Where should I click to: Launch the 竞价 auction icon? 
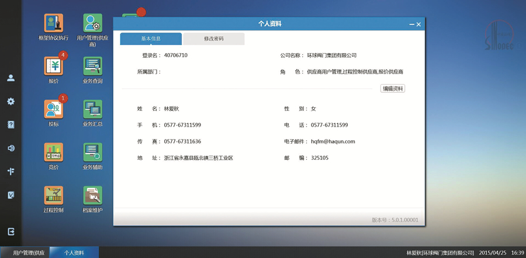coord(54,152)
